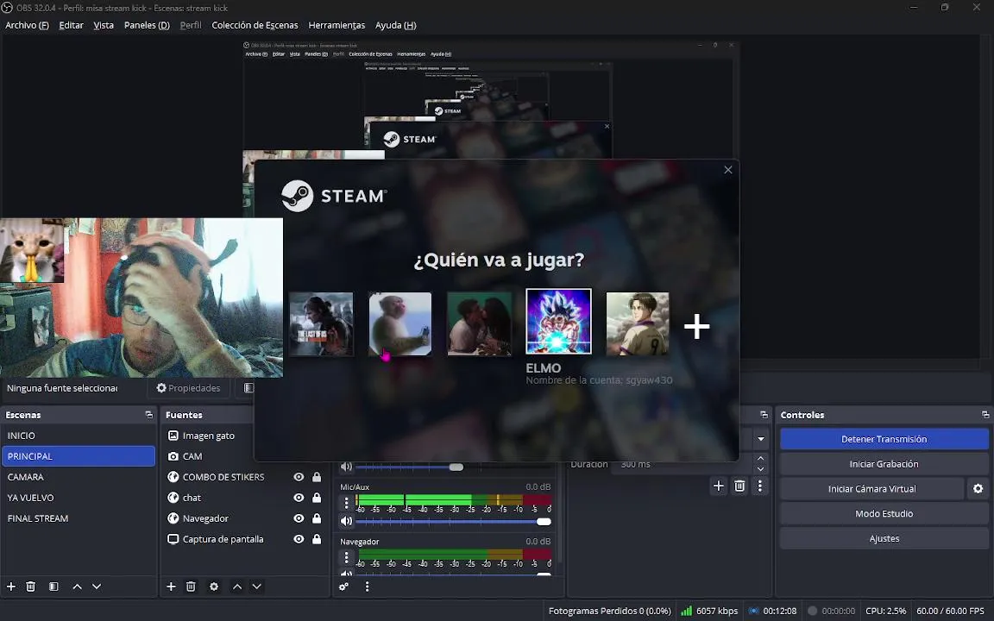Open Colección de Escenas menu
Screen dimensions: 994x621
[255, 25]
